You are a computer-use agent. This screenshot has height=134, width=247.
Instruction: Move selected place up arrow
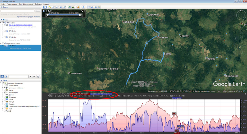coord(30,77)
